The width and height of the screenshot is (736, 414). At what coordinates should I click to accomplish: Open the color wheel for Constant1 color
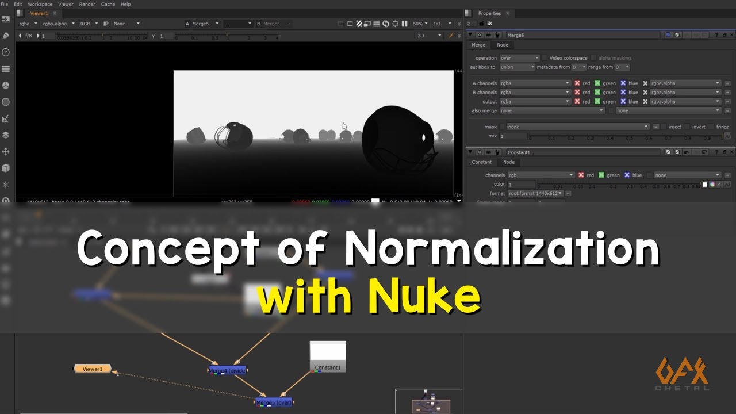[712, 185]
